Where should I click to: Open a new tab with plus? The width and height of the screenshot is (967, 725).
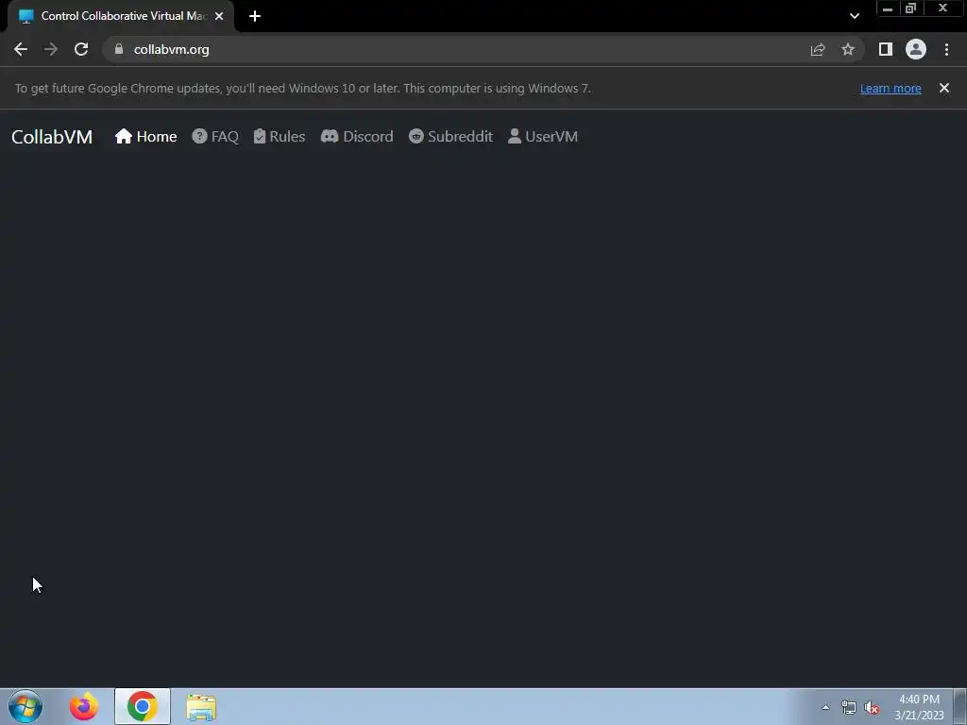coord(255,16)
